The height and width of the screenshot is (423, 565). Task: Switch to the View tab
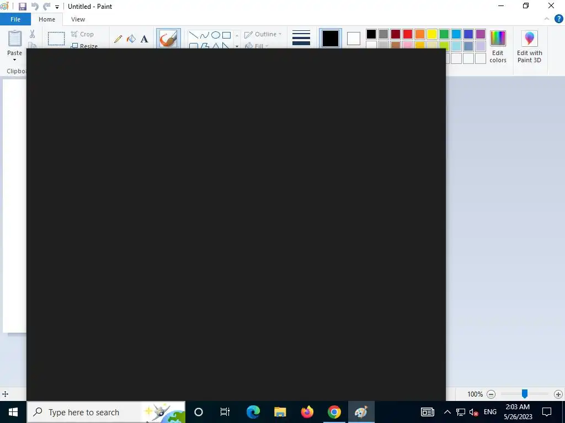click(x=78, y=19)
